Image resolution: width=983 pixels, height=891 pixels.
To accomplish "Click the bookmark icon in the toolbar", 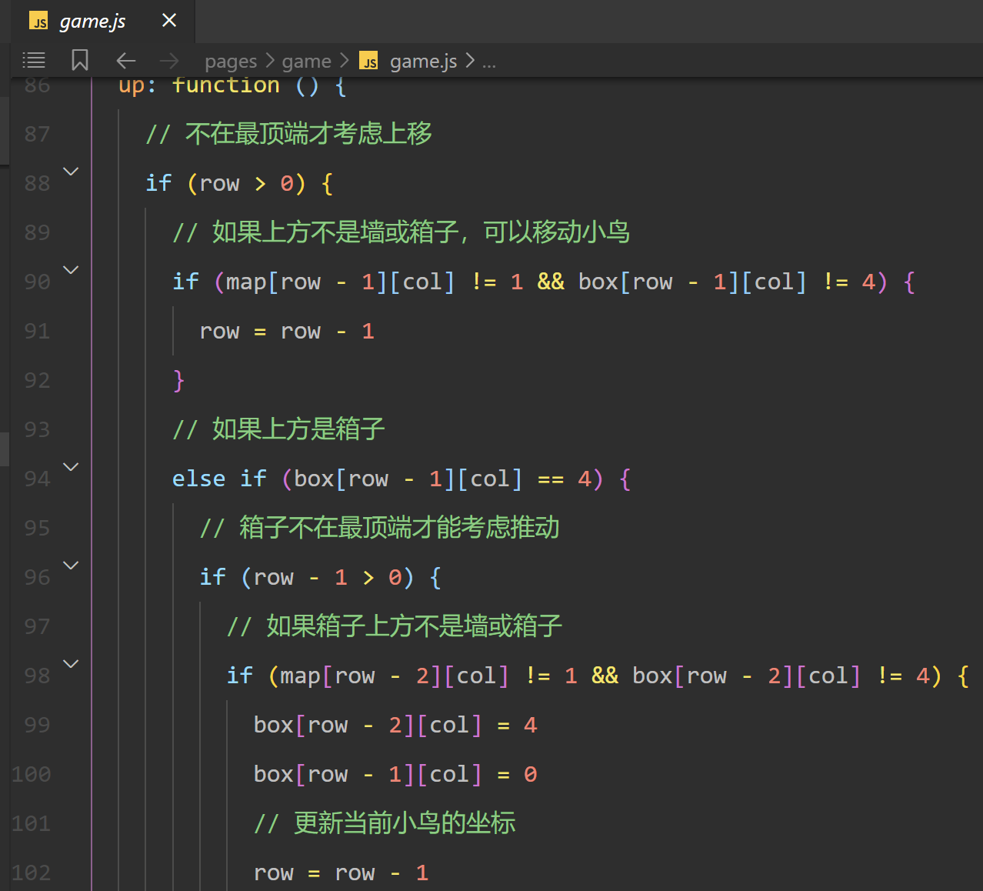I will (x=79, y=60).
